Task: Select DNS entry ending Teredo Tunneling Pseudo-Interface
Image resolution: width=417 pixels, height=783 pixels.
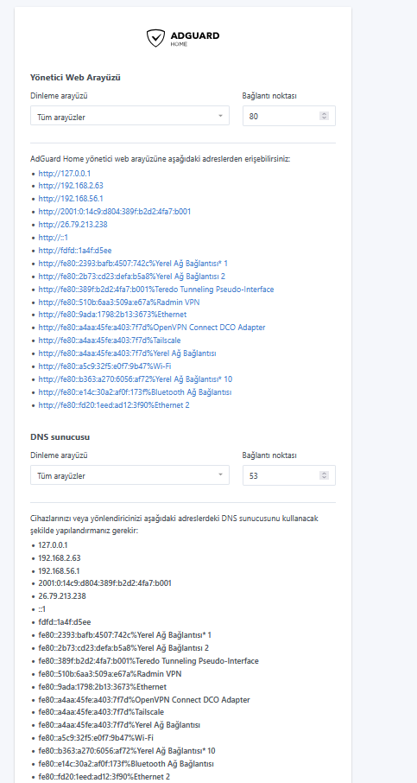Action: coord(148,661)
